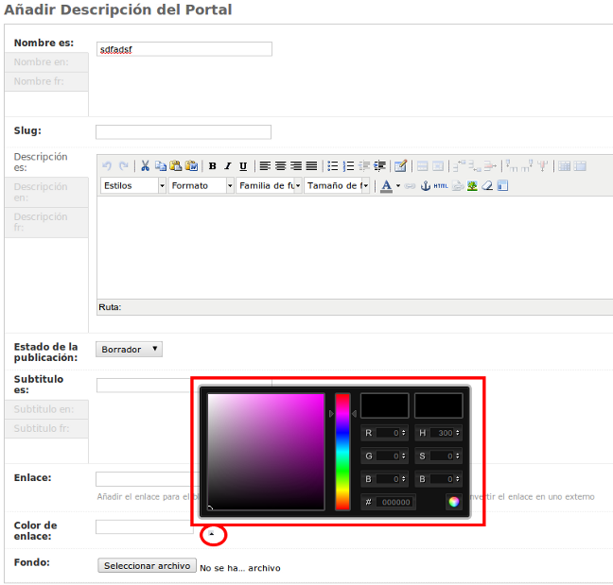Viewport: 613px width, 585px height.
Task: Click the G value stepper arrows
Action: click(x=404, y=456)
